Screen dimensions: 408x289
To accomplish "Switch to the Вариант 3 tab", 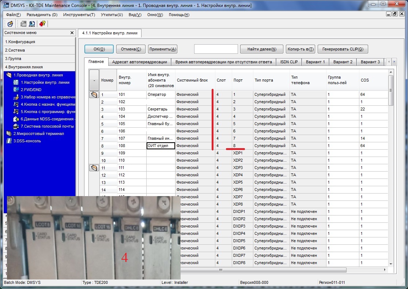I will tap(370, 62).
